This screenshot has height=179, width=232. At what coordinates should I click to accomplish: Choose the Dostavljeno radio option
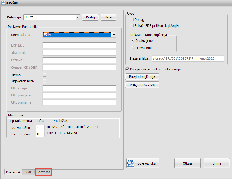tap(132, 40)
